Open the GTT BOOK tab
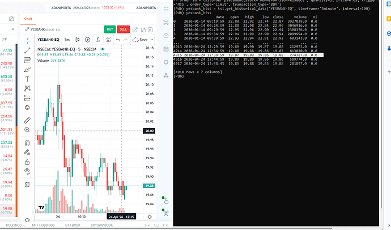This screenshot has width=391, height=230. [x=73, y=225]
